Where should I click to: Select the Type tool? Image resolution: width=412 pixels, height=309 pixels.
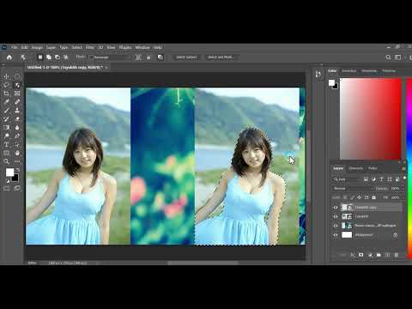point(7,144)
